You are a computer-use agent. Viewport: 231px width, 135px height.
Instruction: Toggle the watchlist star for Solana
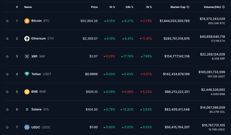point(7,109)
